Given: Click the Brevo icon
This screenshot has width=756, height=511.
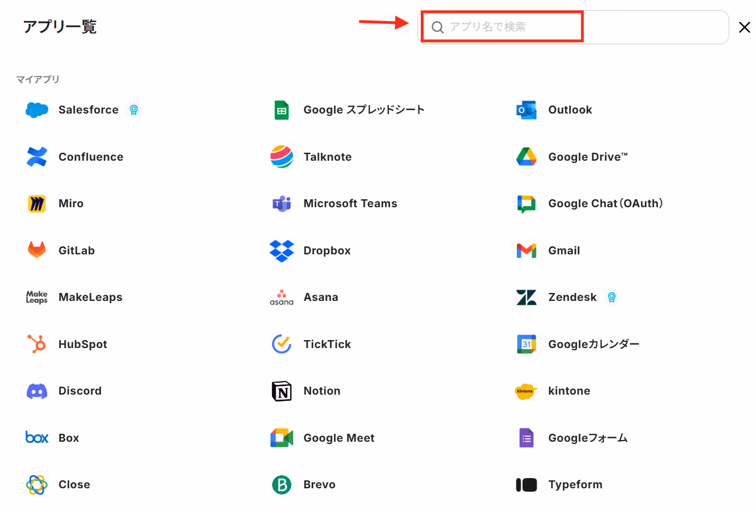Looking at the screenshot, I should click(282, 485).
